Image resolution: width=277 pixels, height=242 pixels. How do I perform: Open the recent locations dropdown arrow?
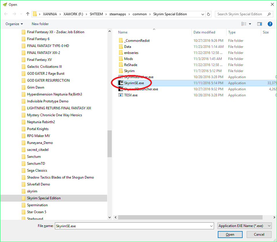[21, 14]
